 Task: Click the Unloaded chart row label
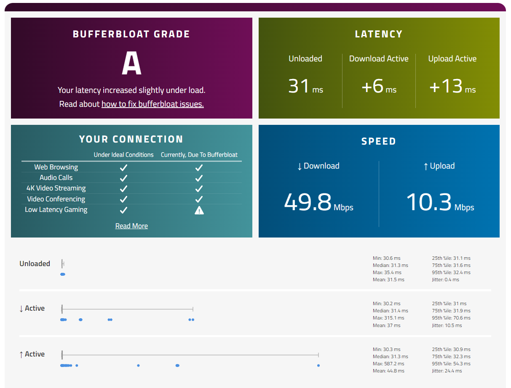click(x=35, y=264)
